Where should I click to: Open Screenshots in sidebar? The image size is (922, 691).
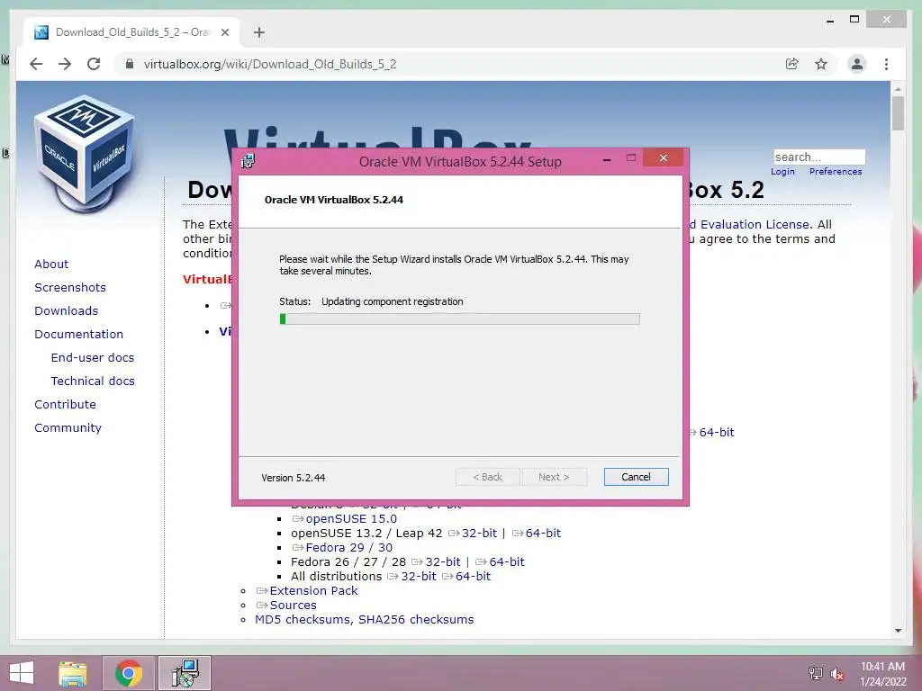point(70,287)
